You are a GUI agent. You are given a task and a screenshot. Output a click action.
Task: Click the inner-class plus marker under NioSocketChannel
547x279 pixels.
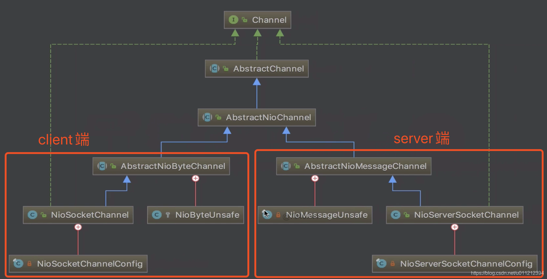click(x=78, y=227)
